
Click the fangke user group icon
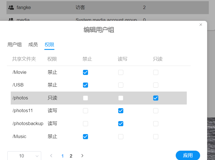(11, 8)
